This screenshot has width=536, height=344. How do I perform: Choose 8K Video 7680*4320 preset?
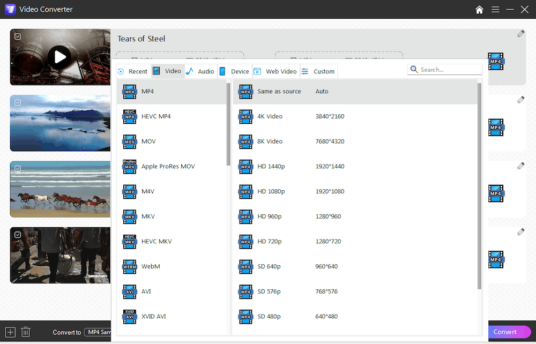click(355, 141)
